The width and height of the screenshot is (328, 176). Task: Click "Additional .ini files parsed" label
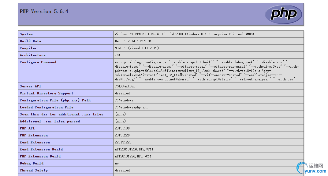tap(50, 121)
